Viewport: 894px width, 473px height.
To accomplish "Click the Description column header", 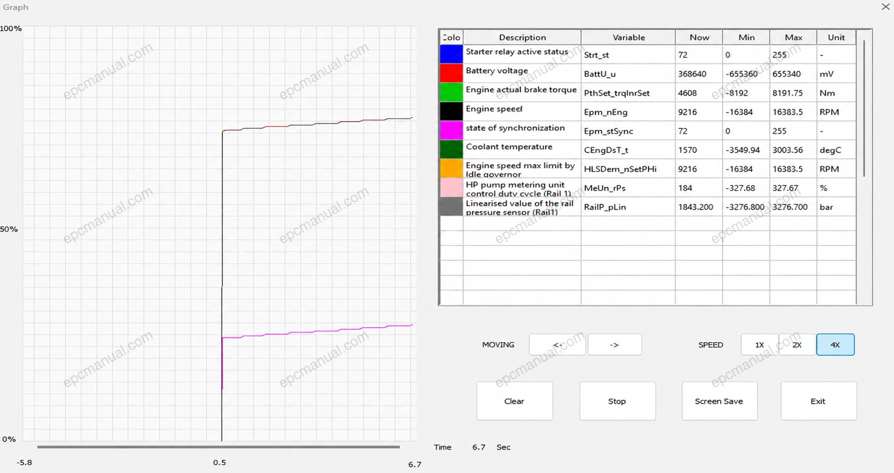I will (522, 37).
